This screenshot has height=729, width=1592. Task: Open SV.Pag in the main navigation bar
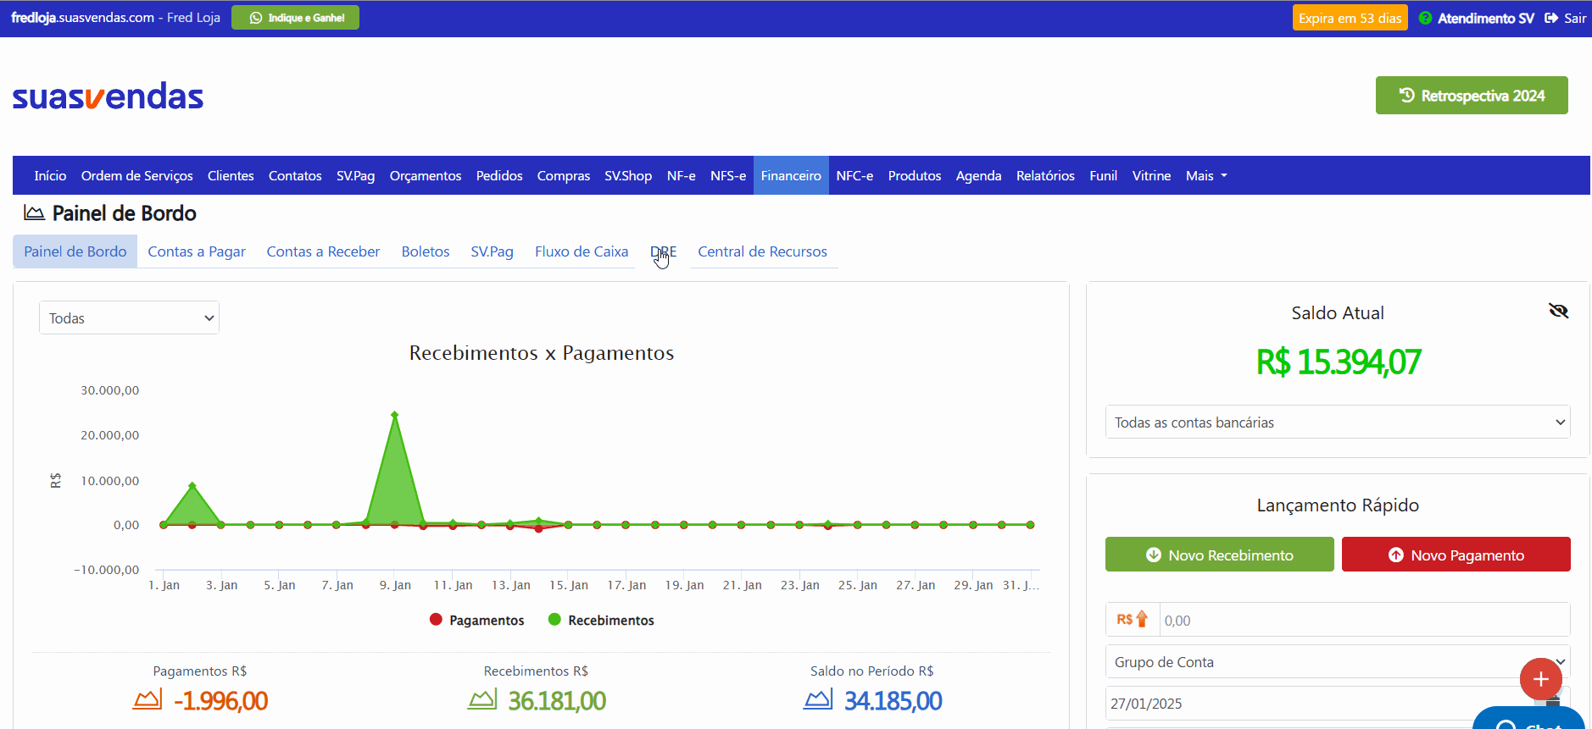[355, 175]
